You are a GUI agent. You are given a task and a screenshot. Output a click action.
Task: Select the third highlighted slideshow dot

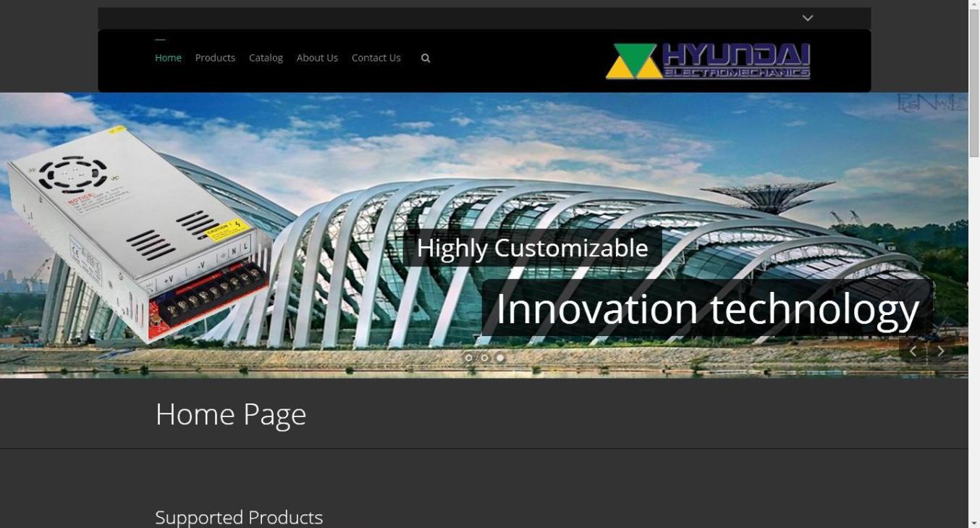[x=500, y=358]
